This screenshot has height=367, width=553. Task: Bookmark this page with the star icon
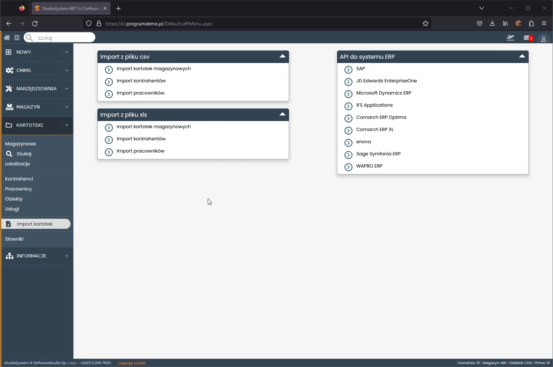click(x=425, y=24)
